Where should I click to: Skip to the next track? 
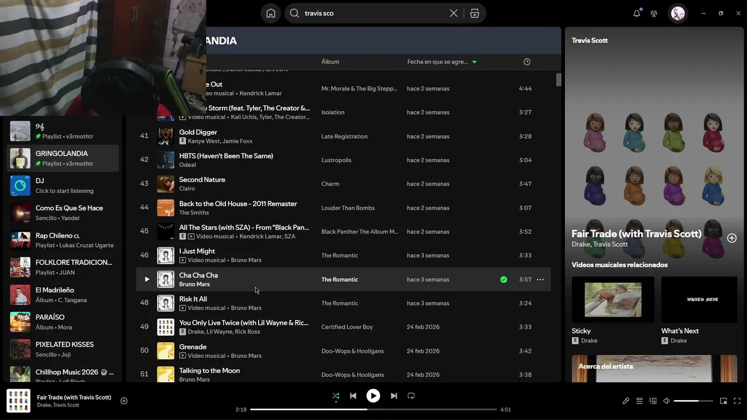click(x=394, y=395)
